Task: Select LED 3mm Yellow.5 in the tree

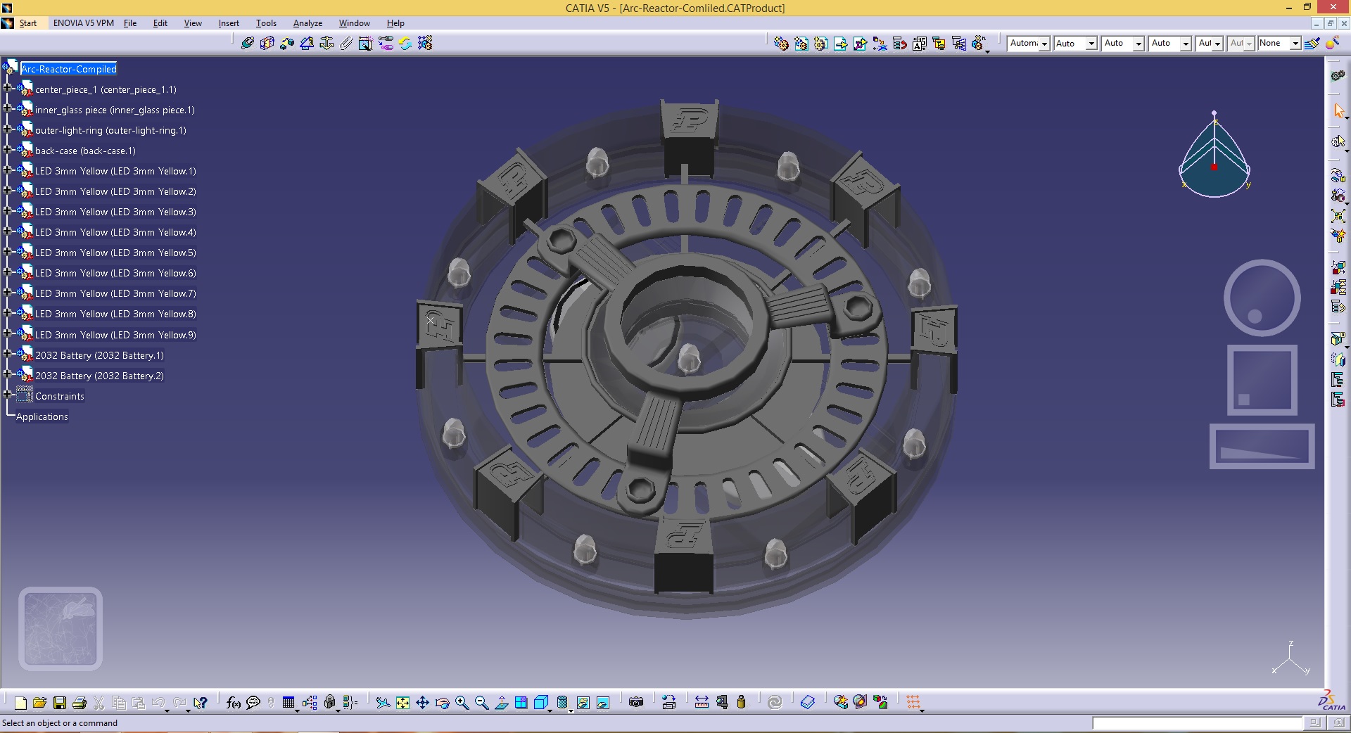Action: [x=115, y=253]
